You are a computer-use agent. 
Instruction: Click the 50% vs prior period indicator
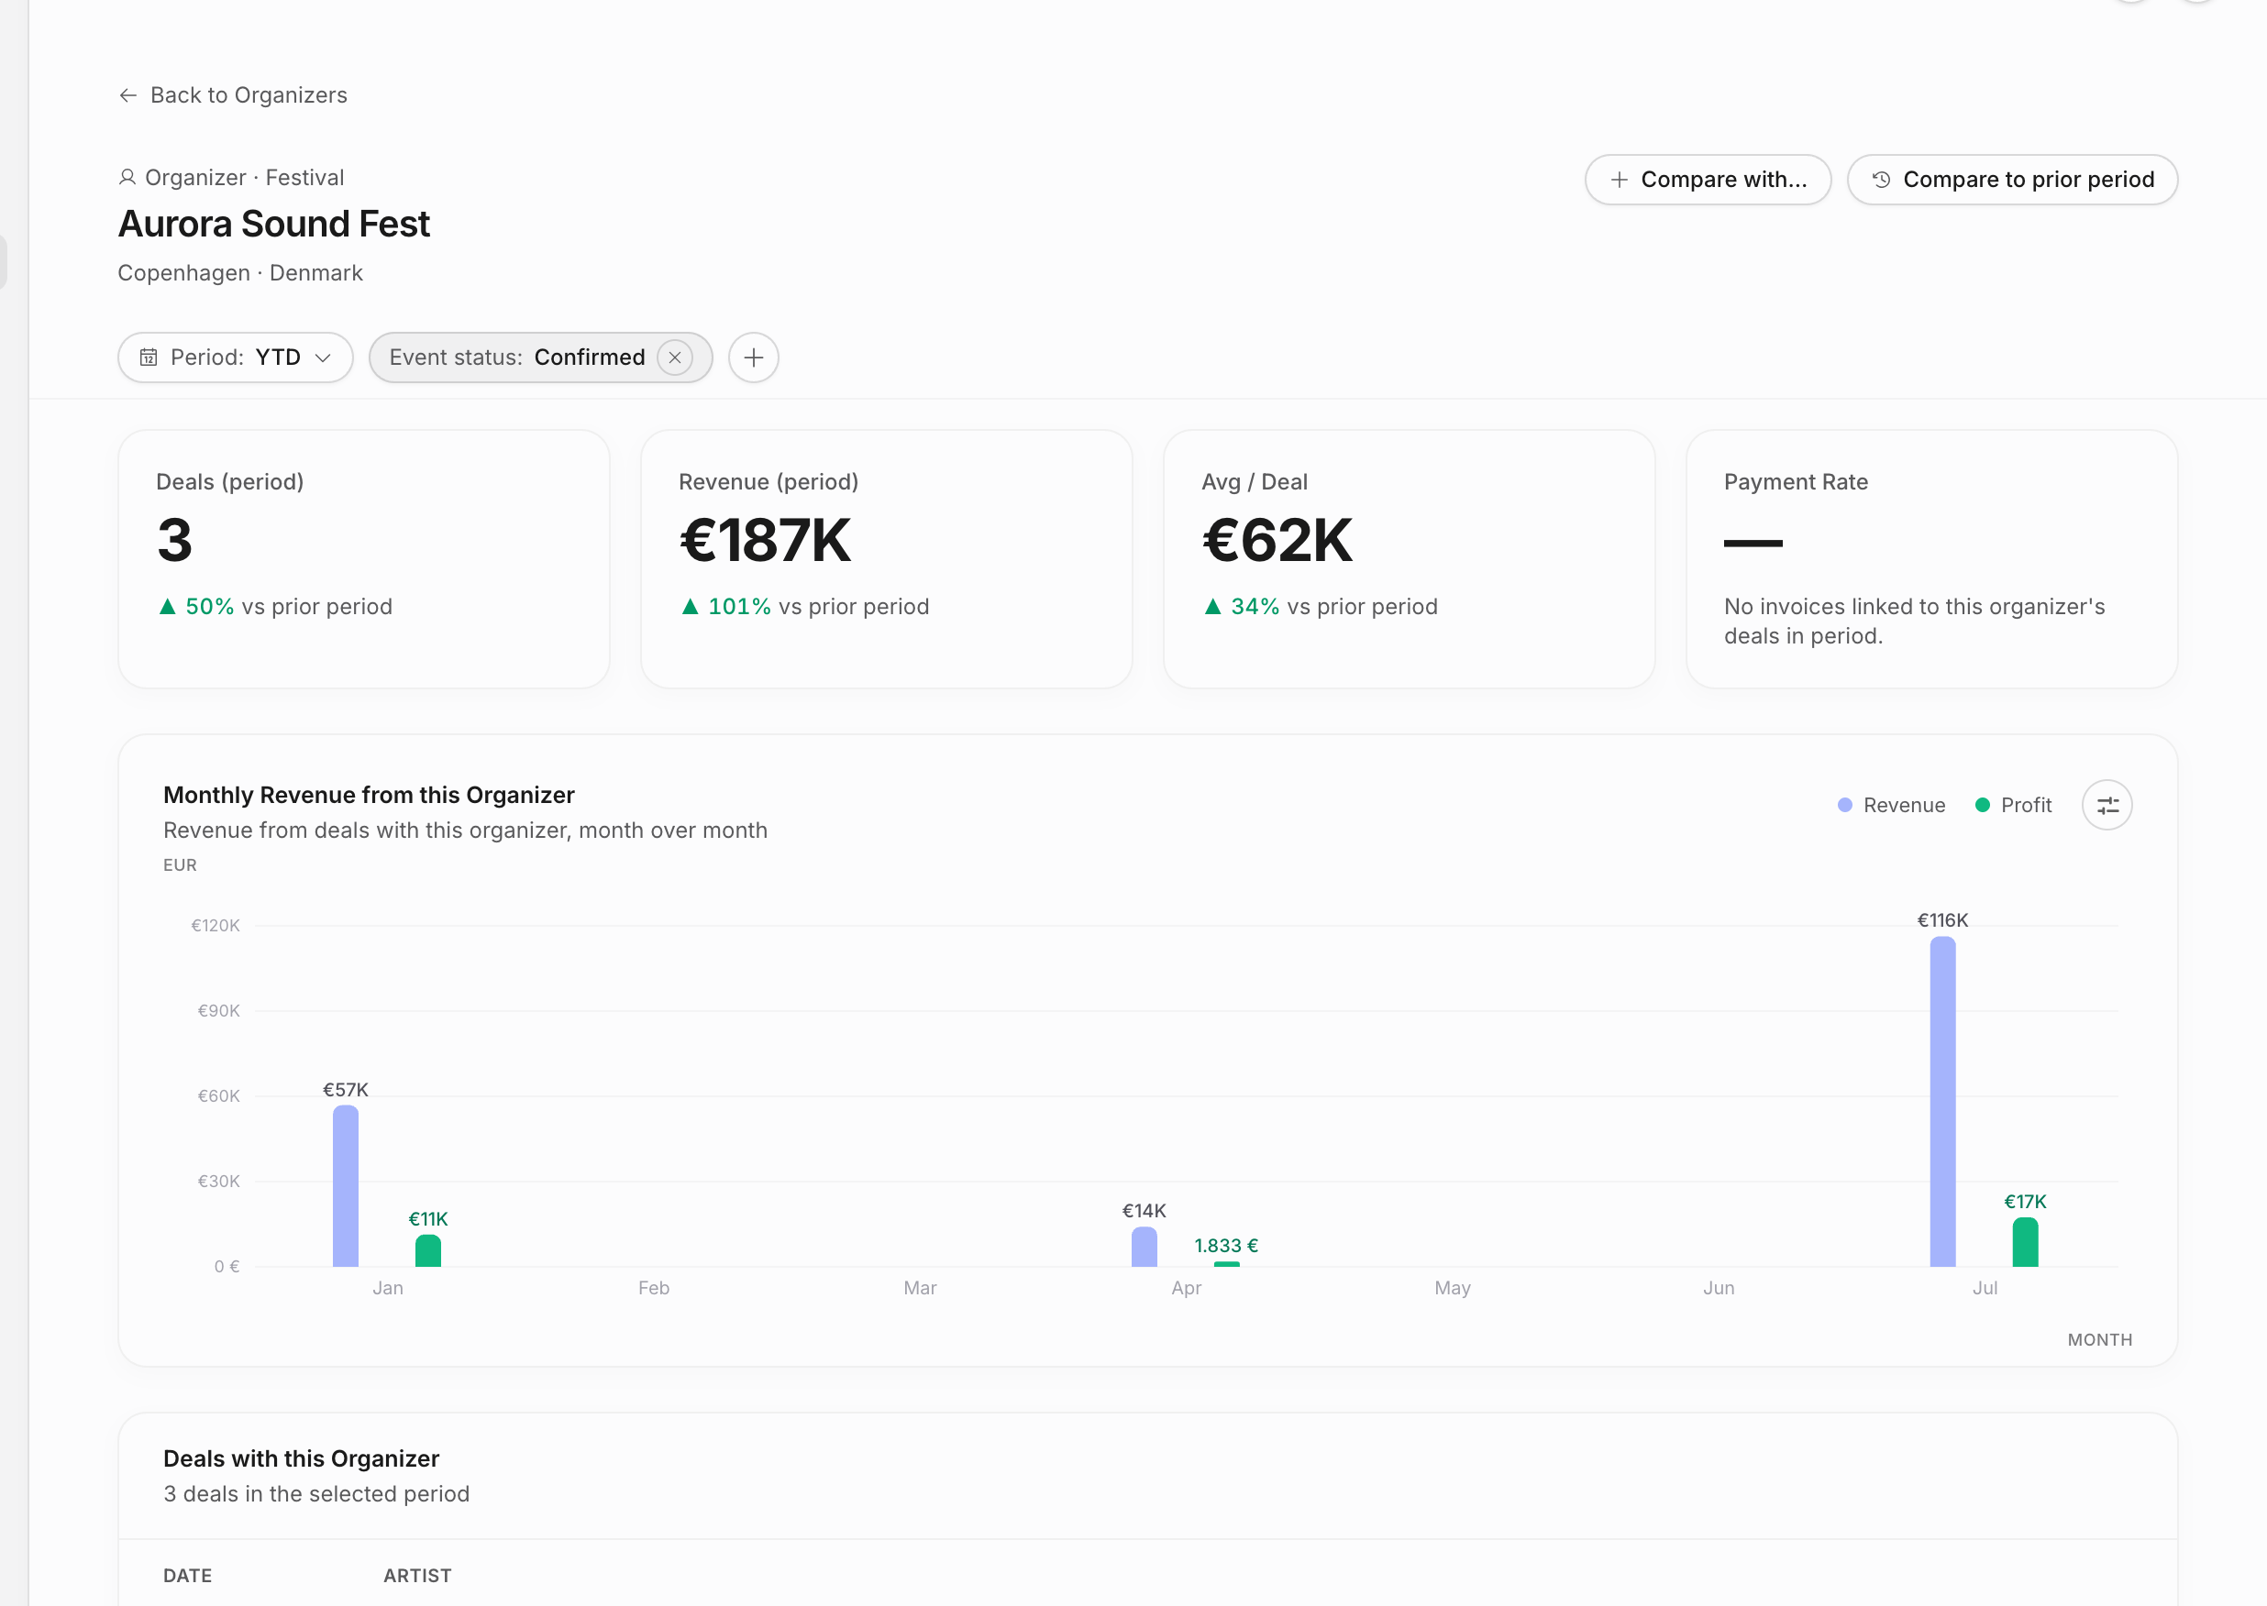click(275, 606)
